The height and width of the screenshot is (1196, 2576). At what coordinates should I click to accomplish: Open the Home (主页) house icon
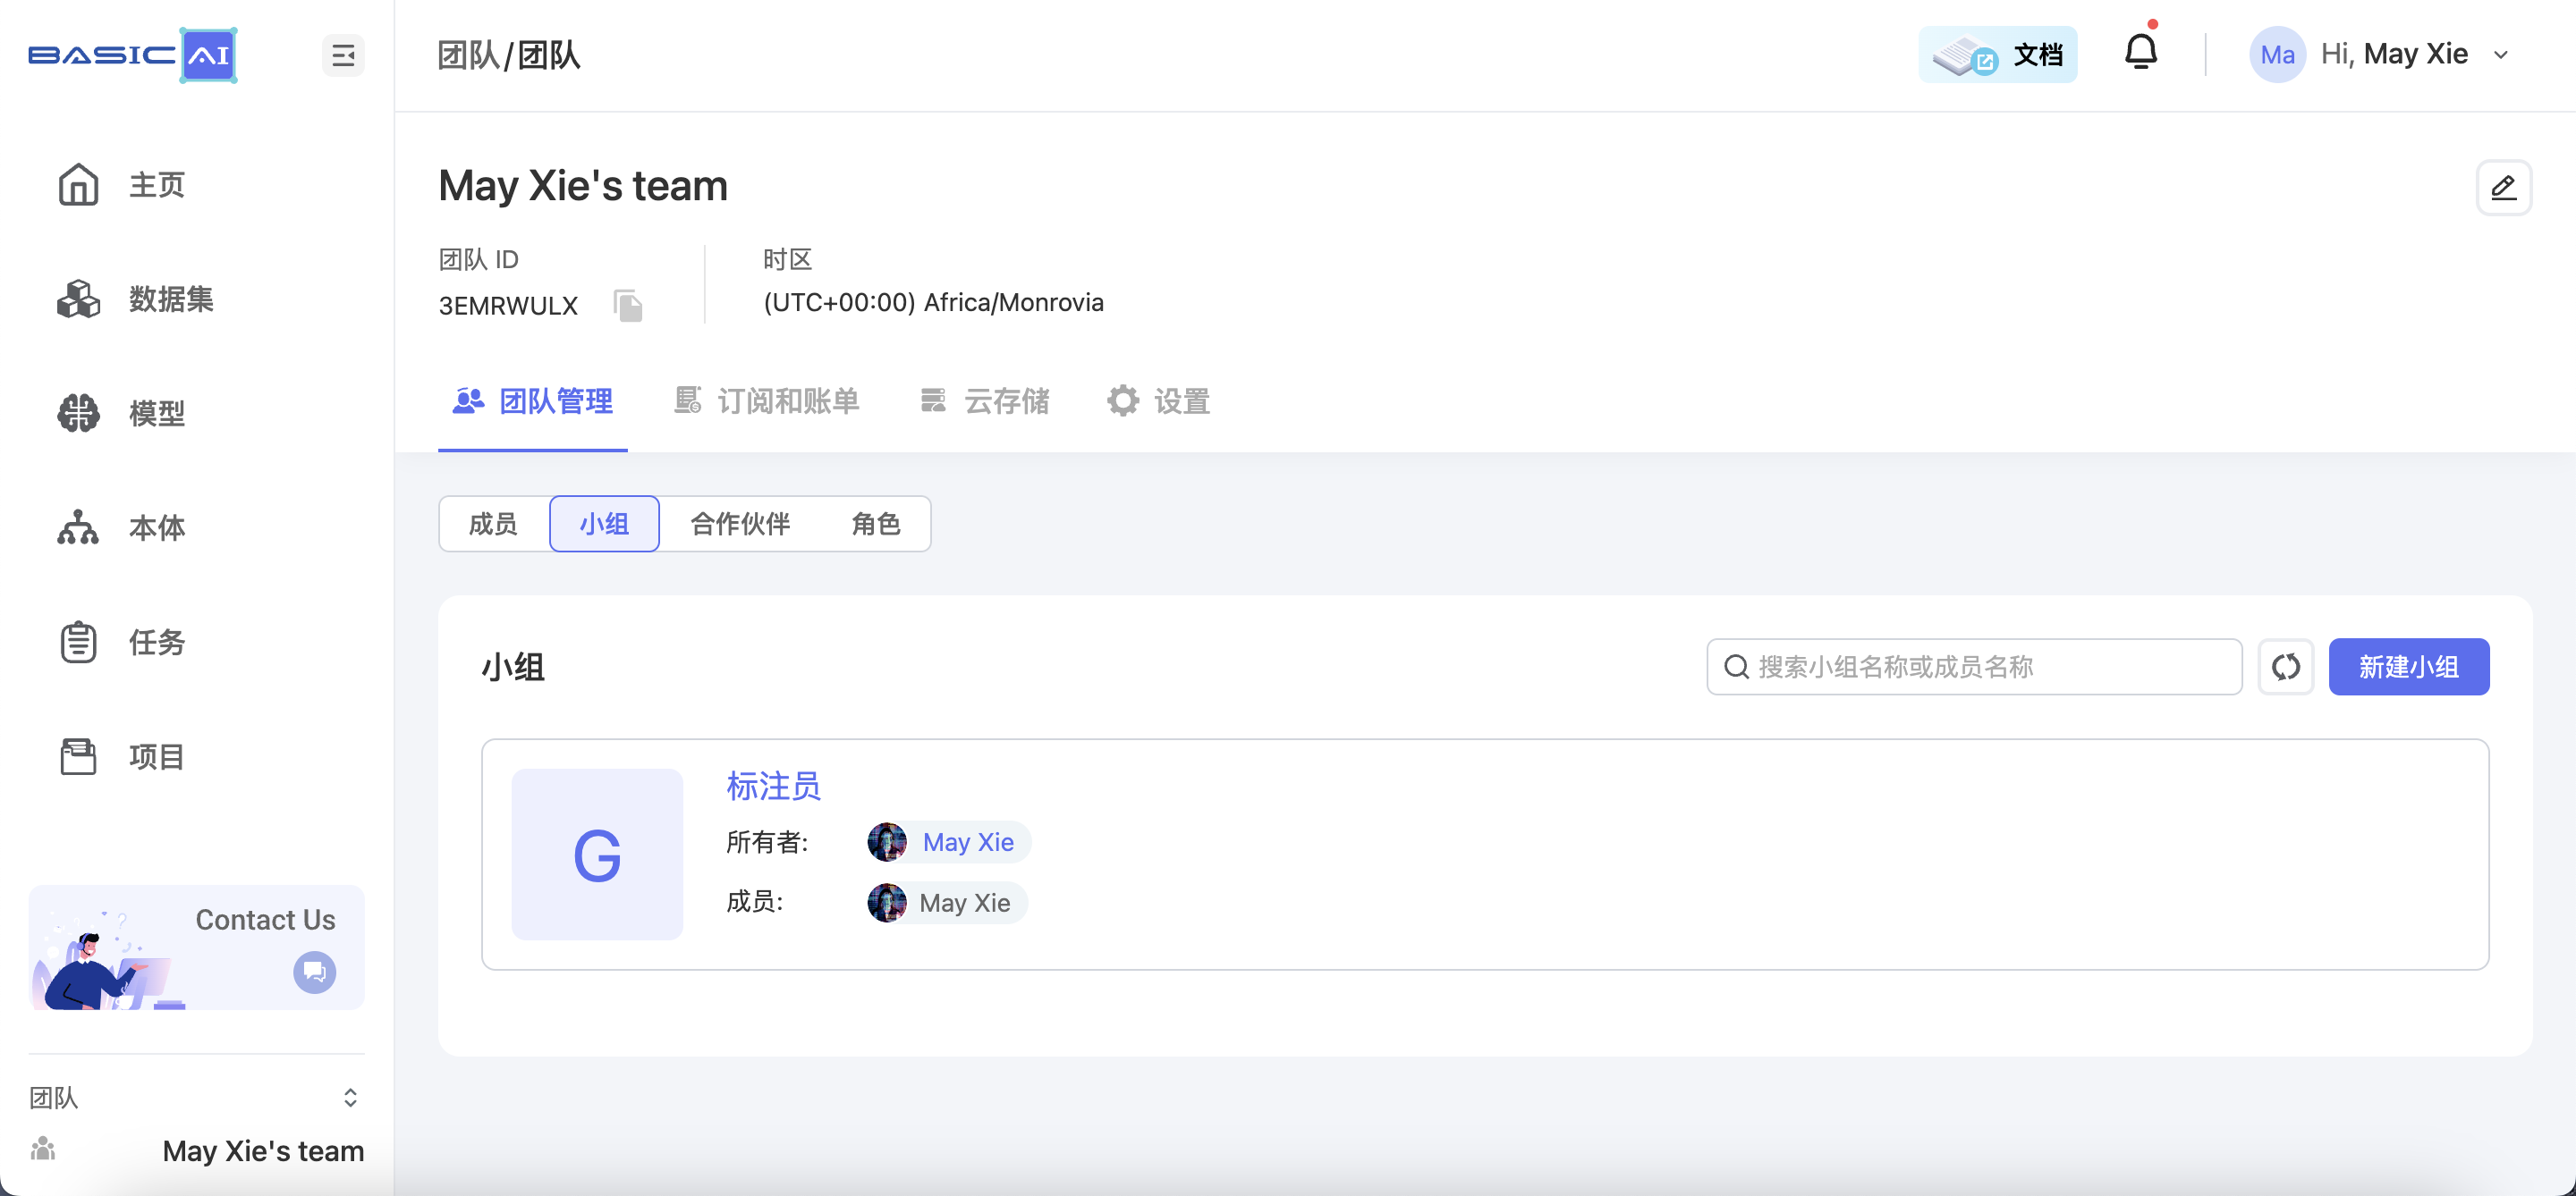(x=78, y=185)
